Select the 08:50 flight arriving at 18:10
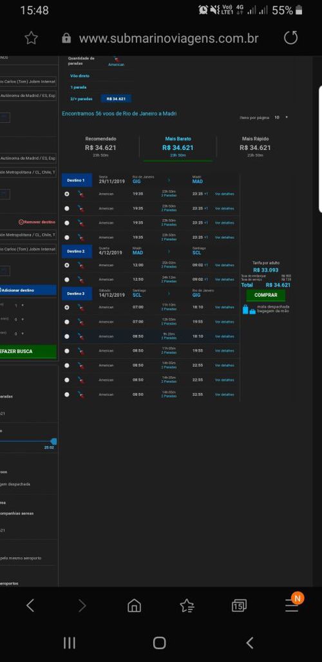Screen dimensions: 322x662 [x=67, y=337]
